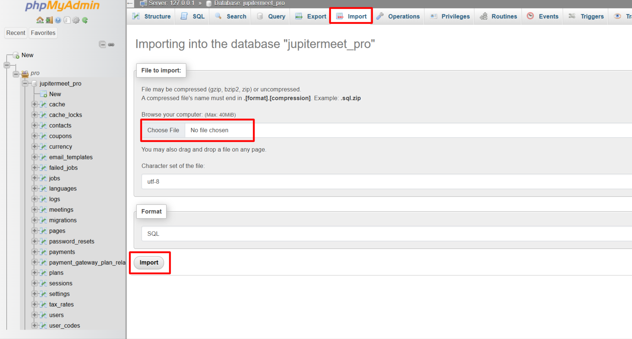Click the meetings table icon

[43, 210]
